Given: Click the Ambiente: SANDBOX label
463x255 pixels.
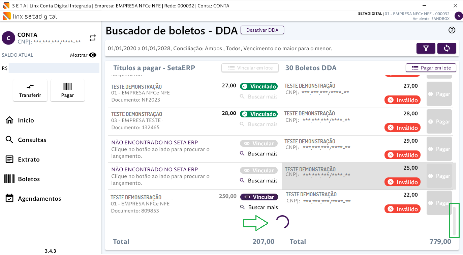Looking at the screenshot, I should coord(431,19).
